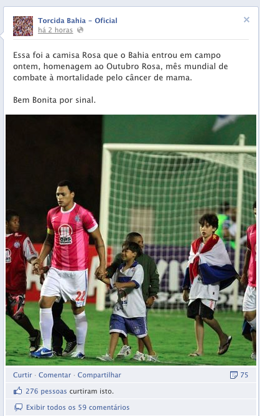Open the "276 pessoas" likes list
Image resolution: width=260 pixels, height=416 pixels.
tap(46, 391)
